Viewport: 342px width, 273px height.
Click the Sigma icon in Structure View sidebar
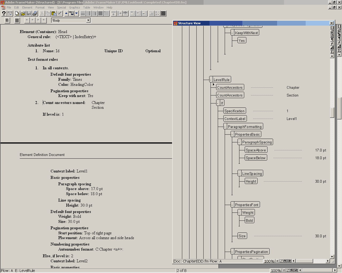point(332,52)
